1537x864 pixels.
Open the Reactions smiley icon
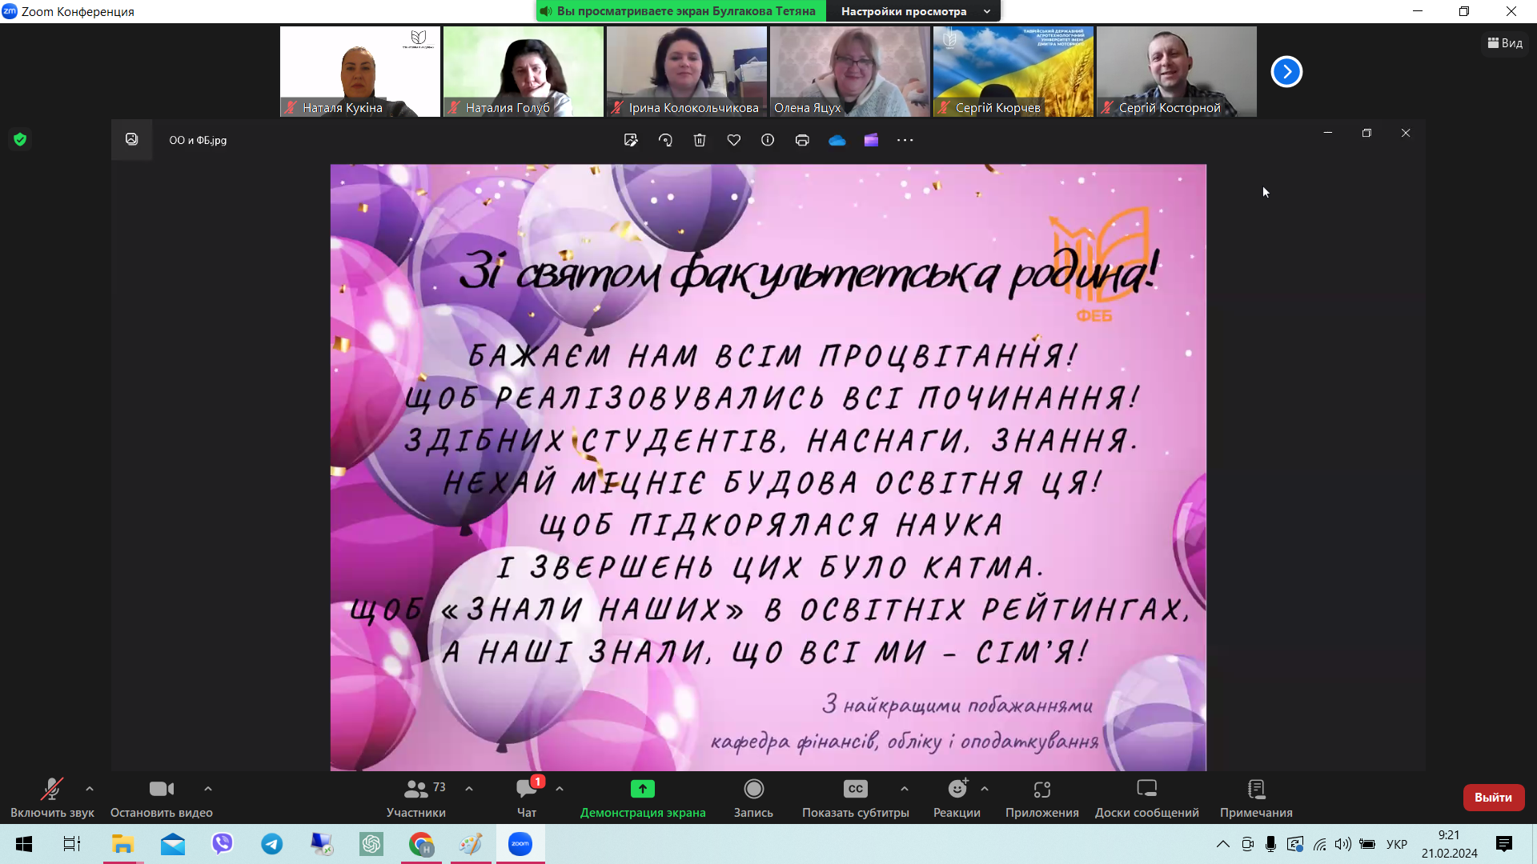957,790
